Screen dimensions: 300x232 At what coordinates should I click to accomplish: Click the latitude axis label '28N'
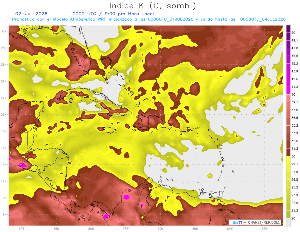point(4,48)
